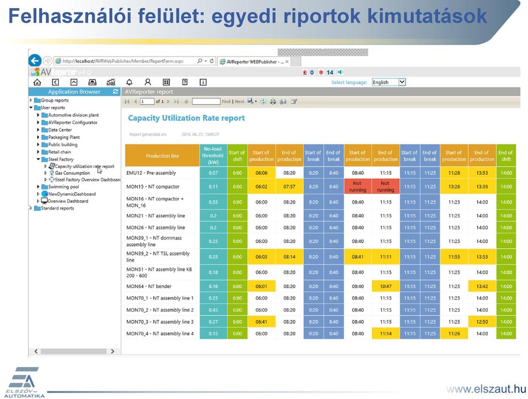Open a new browser tab

click(x=296, y=62)
